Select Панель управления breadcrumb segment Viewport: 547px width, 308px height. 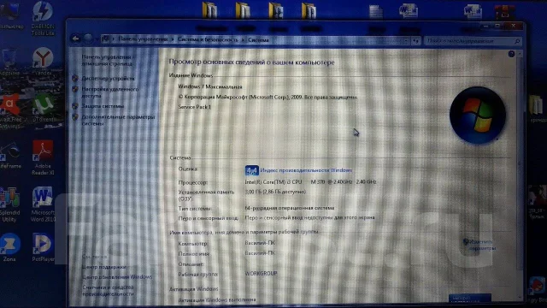[x=143, y=39]
